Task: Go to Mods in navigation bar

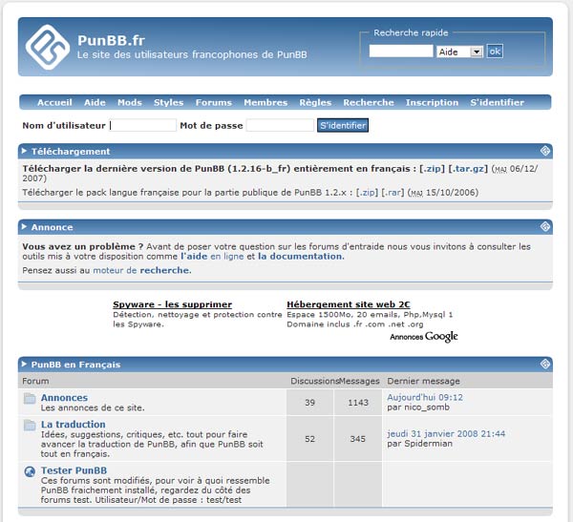Action: (129, 102)
